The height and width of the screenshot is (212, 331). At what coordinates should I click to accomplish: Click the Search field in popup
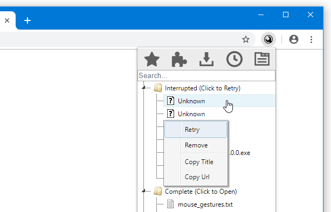coord(206,75)
